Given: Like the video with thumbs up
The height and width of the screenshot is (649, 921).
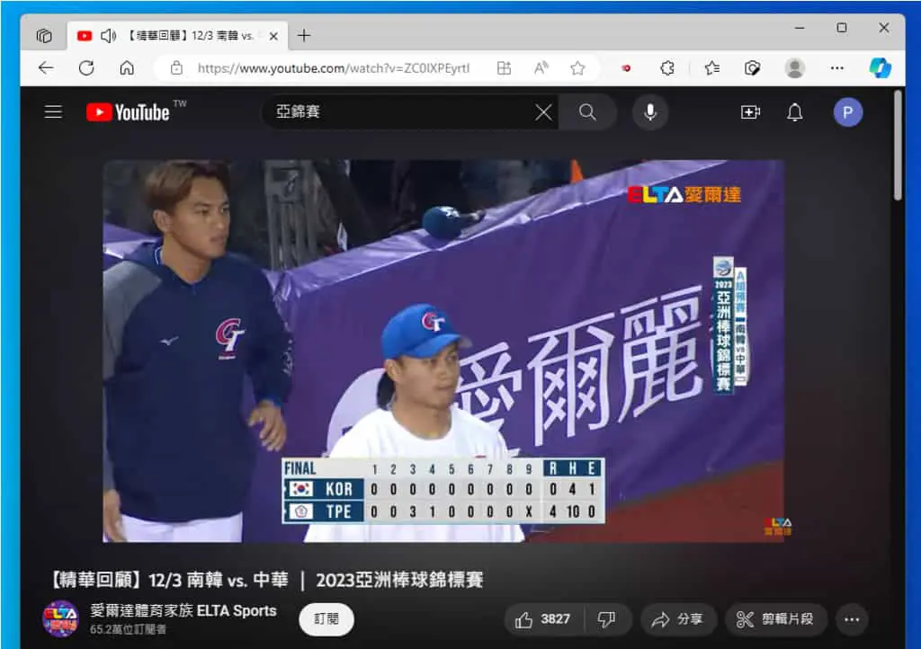Looking at the screenshot, I should 544,619.
